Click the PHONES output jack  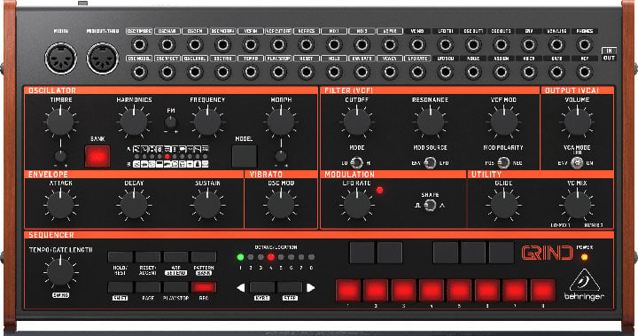click(x=584, y=44)
